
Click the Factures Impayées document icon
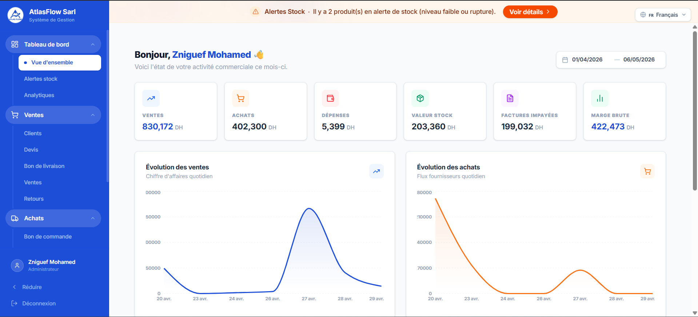(510, 98)
